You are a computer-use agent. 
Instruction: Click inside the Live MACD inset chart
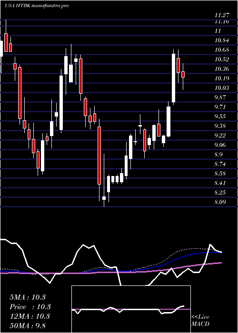pyautogui.click(x=131, y=309)
